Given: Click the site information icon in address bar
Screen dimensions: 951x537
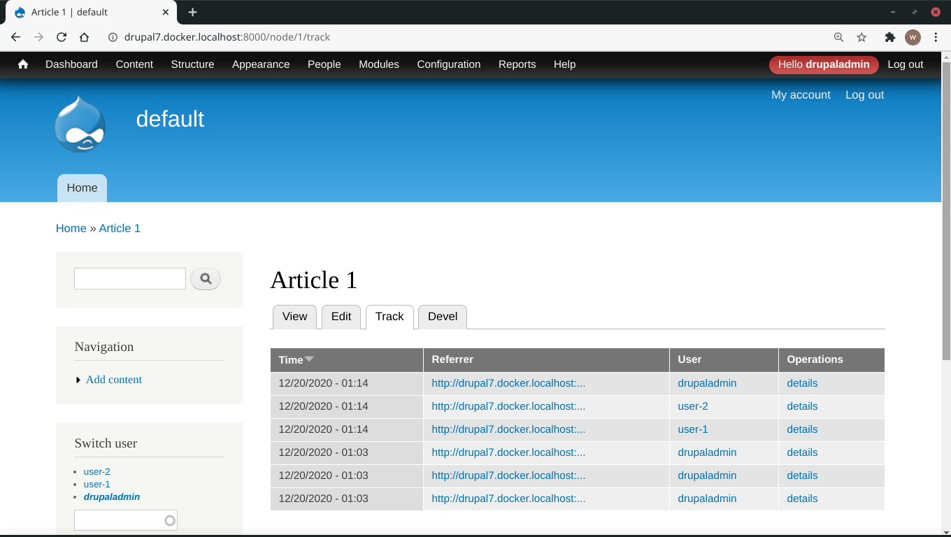Looking at the screenshot, I should [113, 37].
